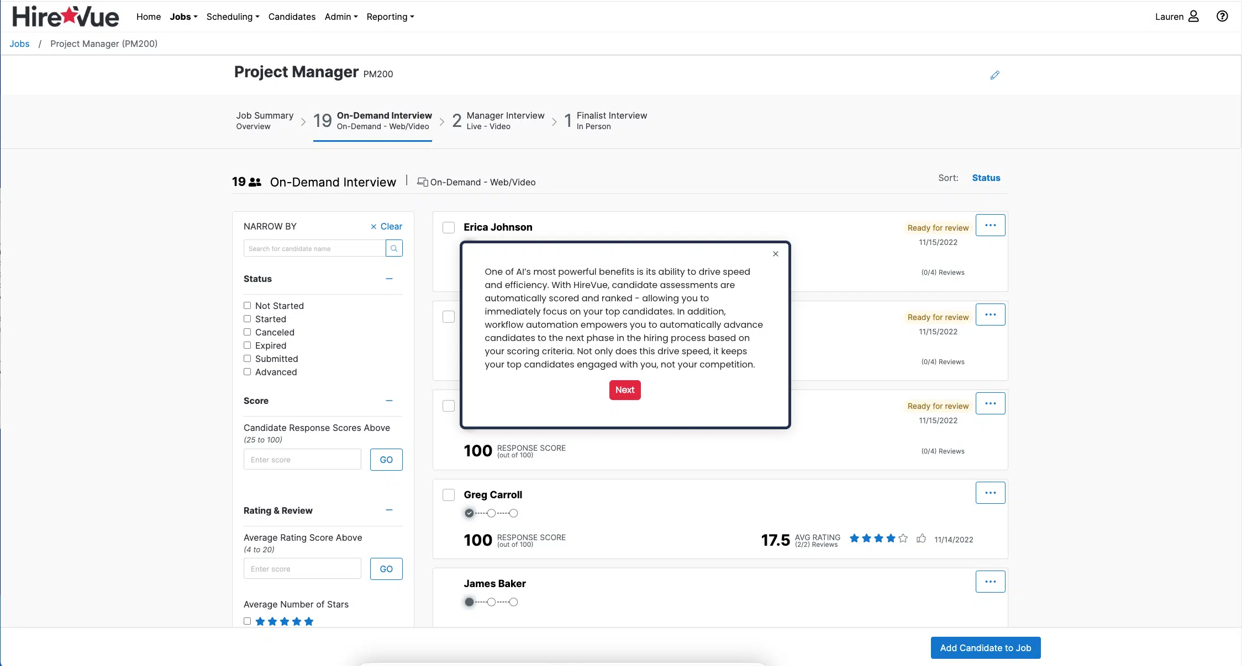Open the Reporting dropdown menu
Viewport: 1242px width, 666px height.
pyautogui.click(x=390, y=17)
